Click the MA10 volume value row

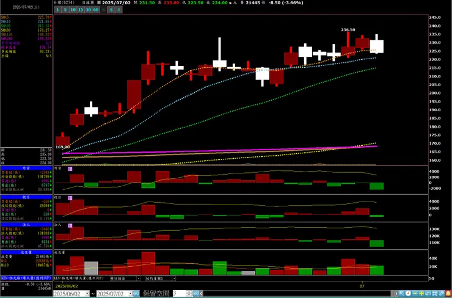click(x=26, y=265)
